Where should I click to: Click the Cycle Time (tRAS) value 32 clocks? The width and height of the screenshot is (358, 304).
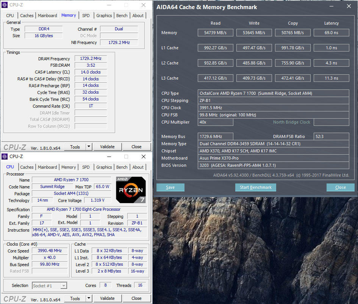click(x=91, y=92)
